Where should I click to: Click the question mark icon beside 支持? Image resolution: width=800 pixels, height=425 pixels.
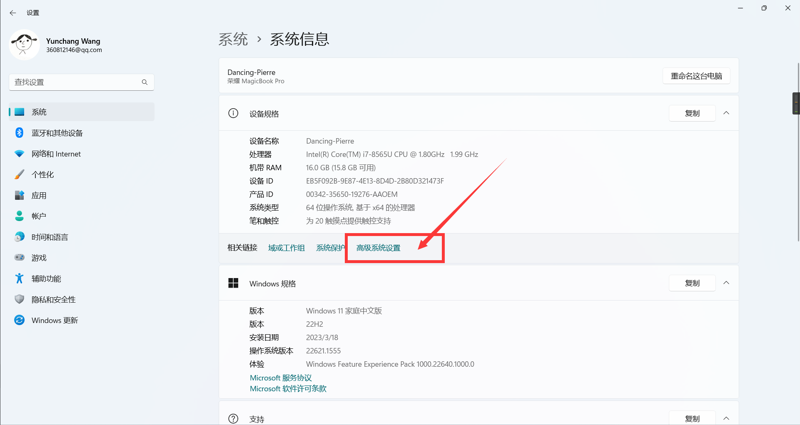233,419
